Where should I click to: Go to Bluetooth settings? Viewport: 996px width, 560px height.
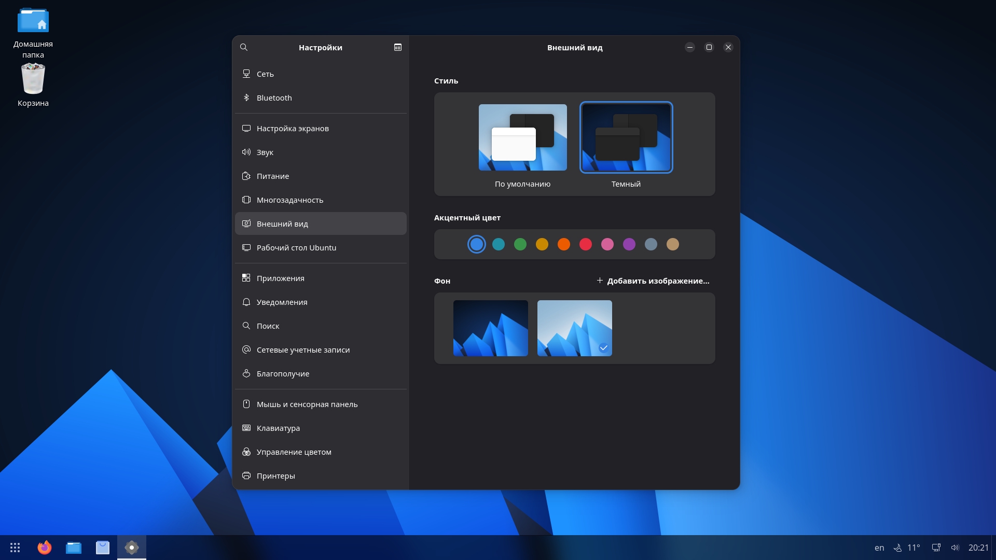tap(274, 98)
